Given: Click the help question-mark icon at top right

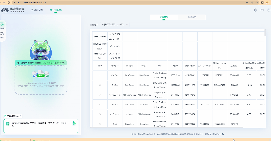Looking at the screenshot, I should pyautogui.click(x=269, y=10).
